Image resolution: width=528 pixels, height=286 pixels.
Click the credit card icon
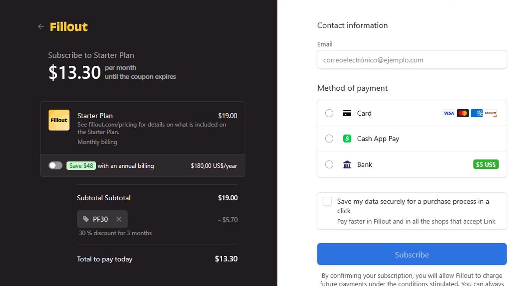(x=347, y=113)
